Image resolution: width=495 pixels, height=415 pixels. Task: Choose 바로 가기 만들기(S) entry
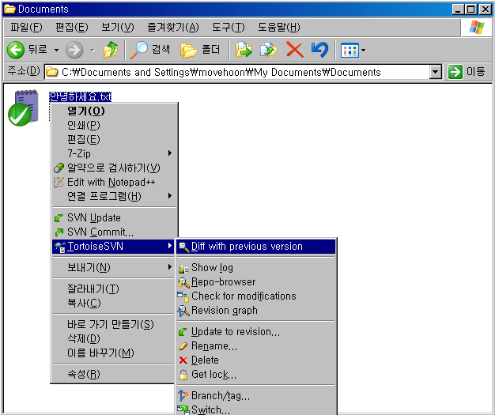pyautogui.click(x=114, y=324)
